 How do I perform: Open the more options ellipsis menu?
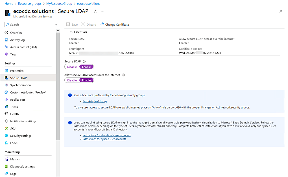pos(103,11)
